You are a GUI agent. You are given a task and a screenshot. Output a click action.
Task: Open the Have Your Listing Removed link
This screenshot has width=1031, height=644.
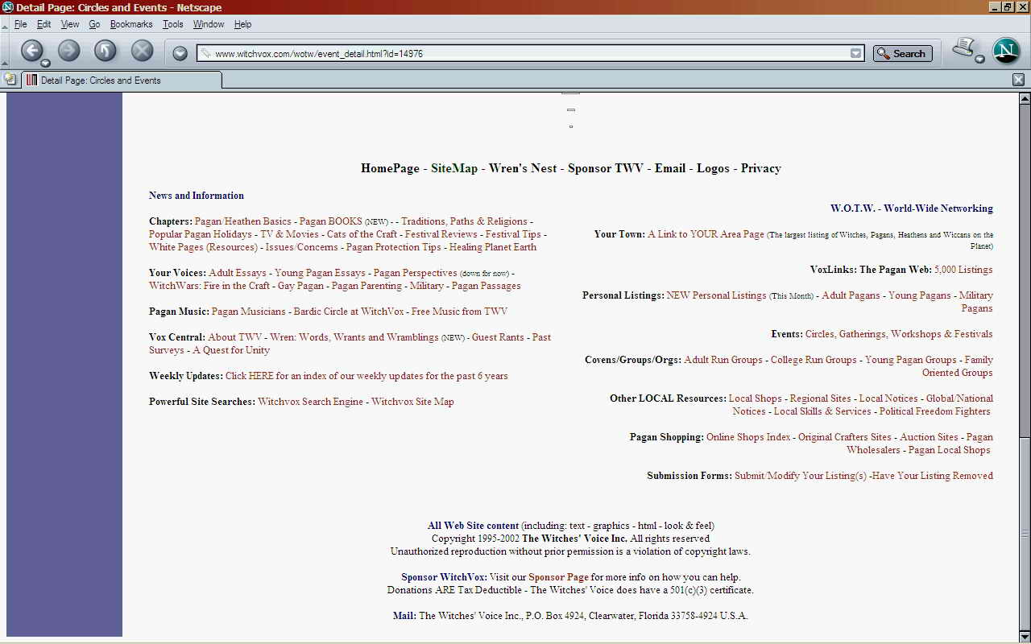pos(933,476)
